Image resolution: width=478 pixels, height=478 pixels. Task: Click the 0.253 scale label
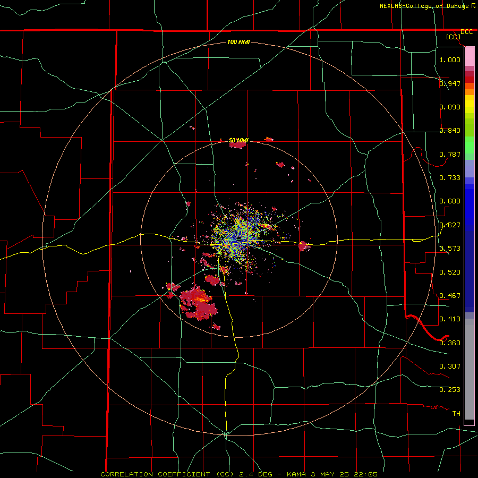pos(450,390)
